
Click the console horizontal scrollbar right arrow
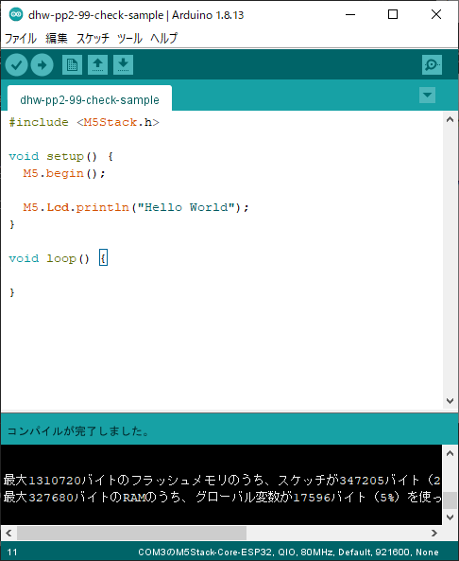pyautogui.click(x=434, y=534)
